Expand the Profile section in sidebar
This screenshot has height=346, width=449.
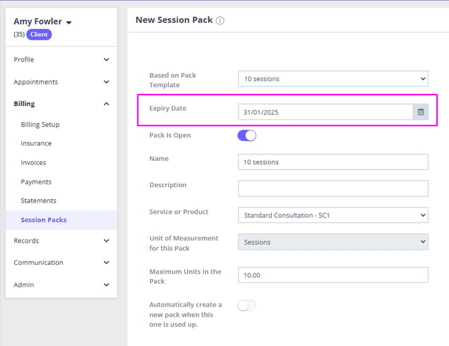pyautogui.click(x=61, y=60)
